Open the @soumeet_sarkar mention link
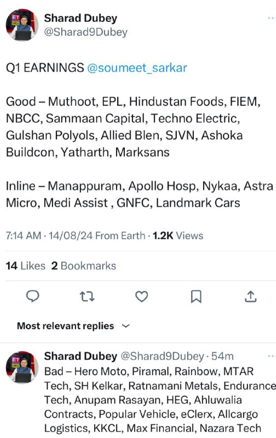This screenshot has width=276, height=438. coord(137,68)
